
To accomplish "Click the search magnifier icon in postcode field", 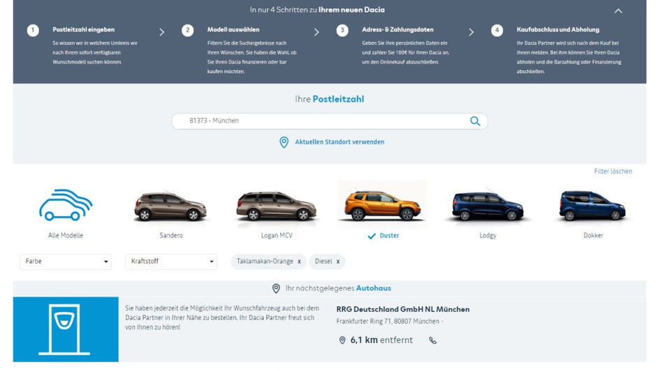I will 475,121.
